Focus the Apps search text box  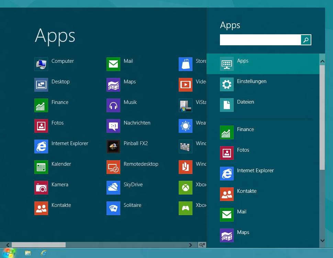pos(260,40)
